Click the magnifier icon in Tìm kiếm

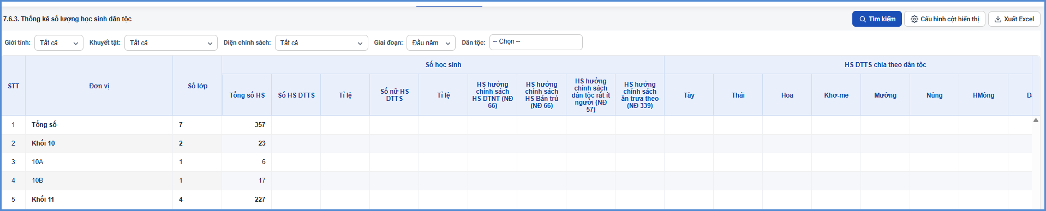tap(863, 19)
